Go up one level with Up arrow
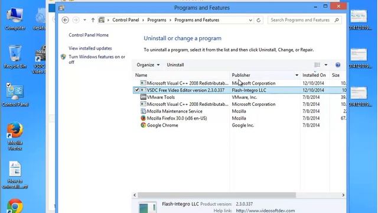This screenshot has width=378, height=213. click(93, 20)
